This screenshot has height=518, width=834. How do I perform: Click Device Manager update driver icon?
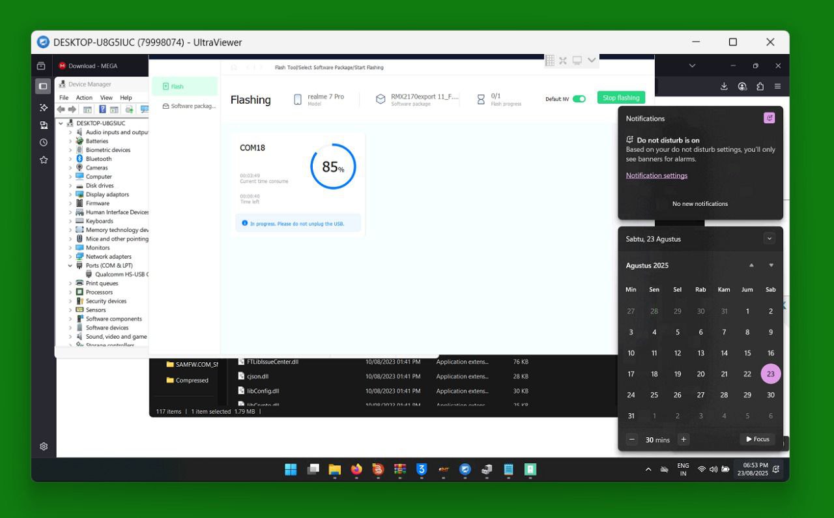point(129,109)
